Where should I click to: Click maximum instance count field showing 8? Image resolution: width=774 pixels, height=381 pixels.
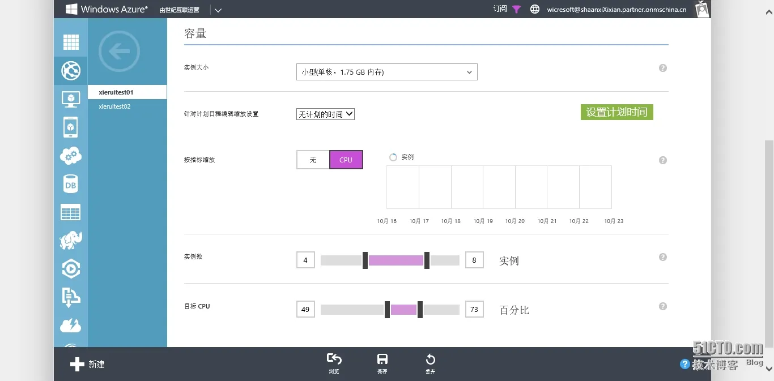click(474, 260)
